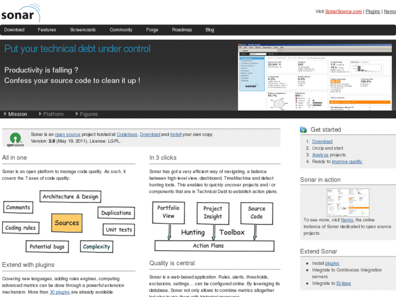
Task: Click the 'Extend with plugins' heading
Action: (28, 265)
